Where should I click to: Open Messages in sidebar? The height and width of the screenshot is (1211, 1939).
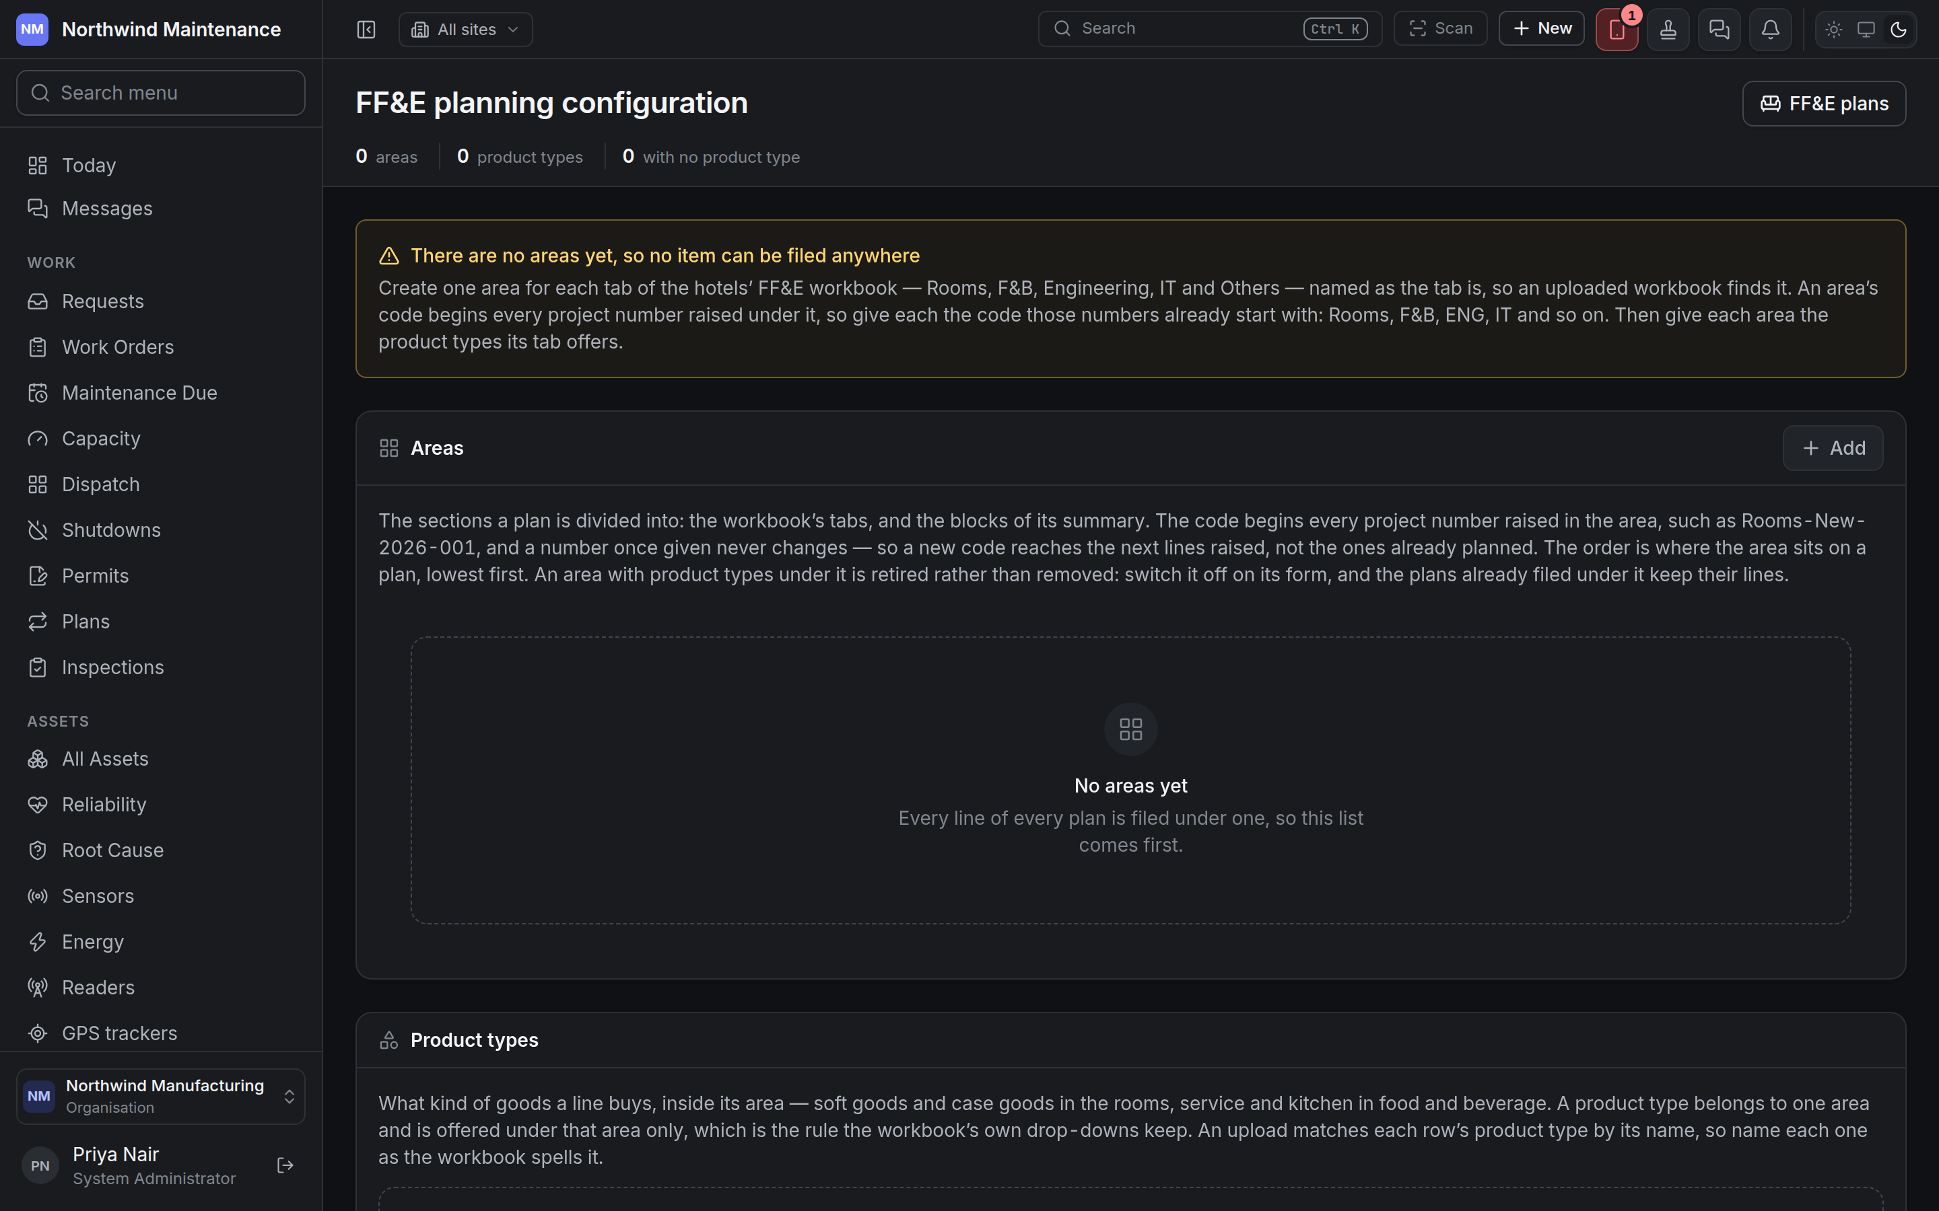pyautogui.click(x=160, y=209)
